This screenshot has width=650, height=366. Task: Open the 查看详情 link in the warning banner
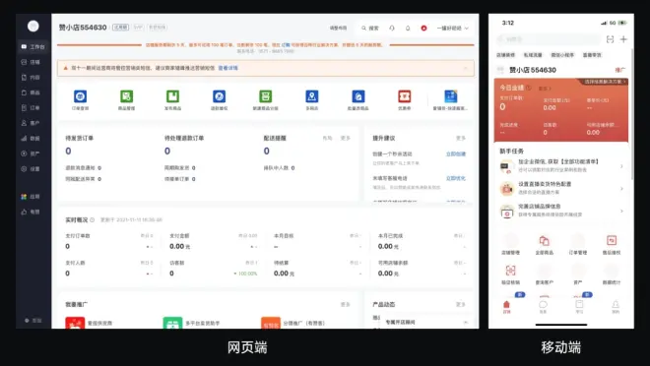click(x=228, y=68)
